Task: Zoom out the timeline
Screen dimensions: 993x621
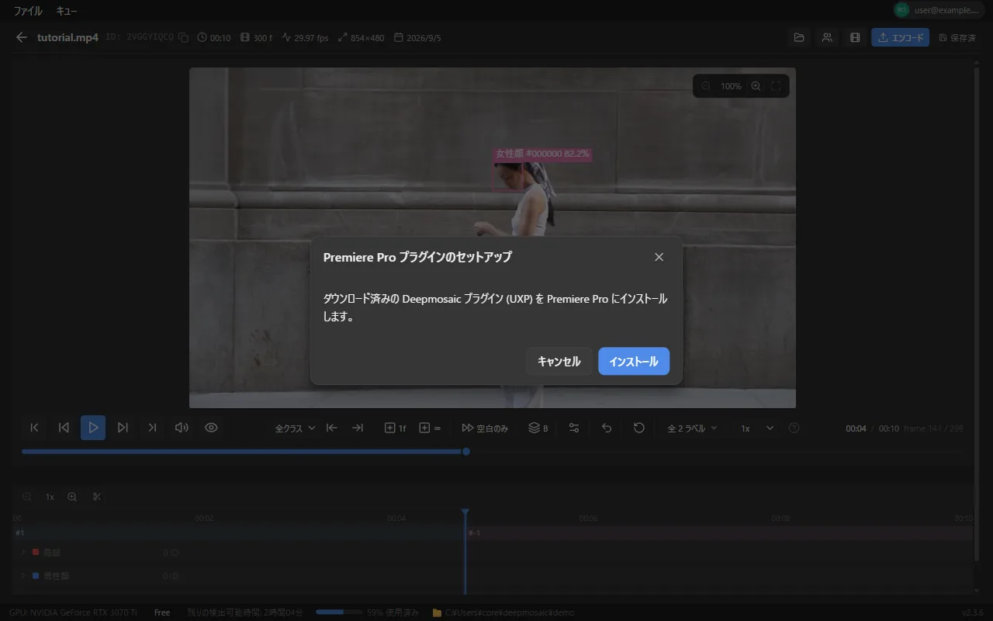Action: point(27,497)
